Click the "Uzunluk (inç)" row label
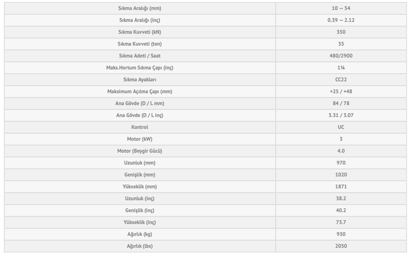 click(x=140, y=199)
